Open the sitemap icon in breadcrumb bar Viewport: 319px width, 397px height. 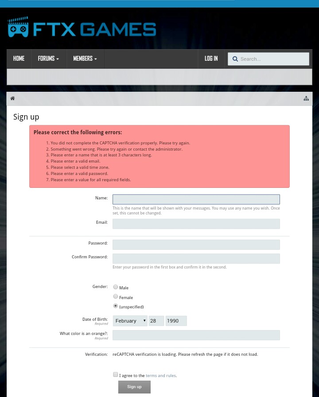pos(306,98)
